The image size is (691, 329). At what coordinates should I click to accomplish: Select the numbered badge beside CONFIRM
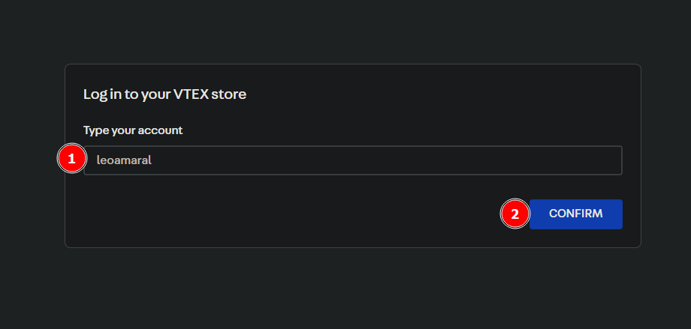(x=514, y=214)
